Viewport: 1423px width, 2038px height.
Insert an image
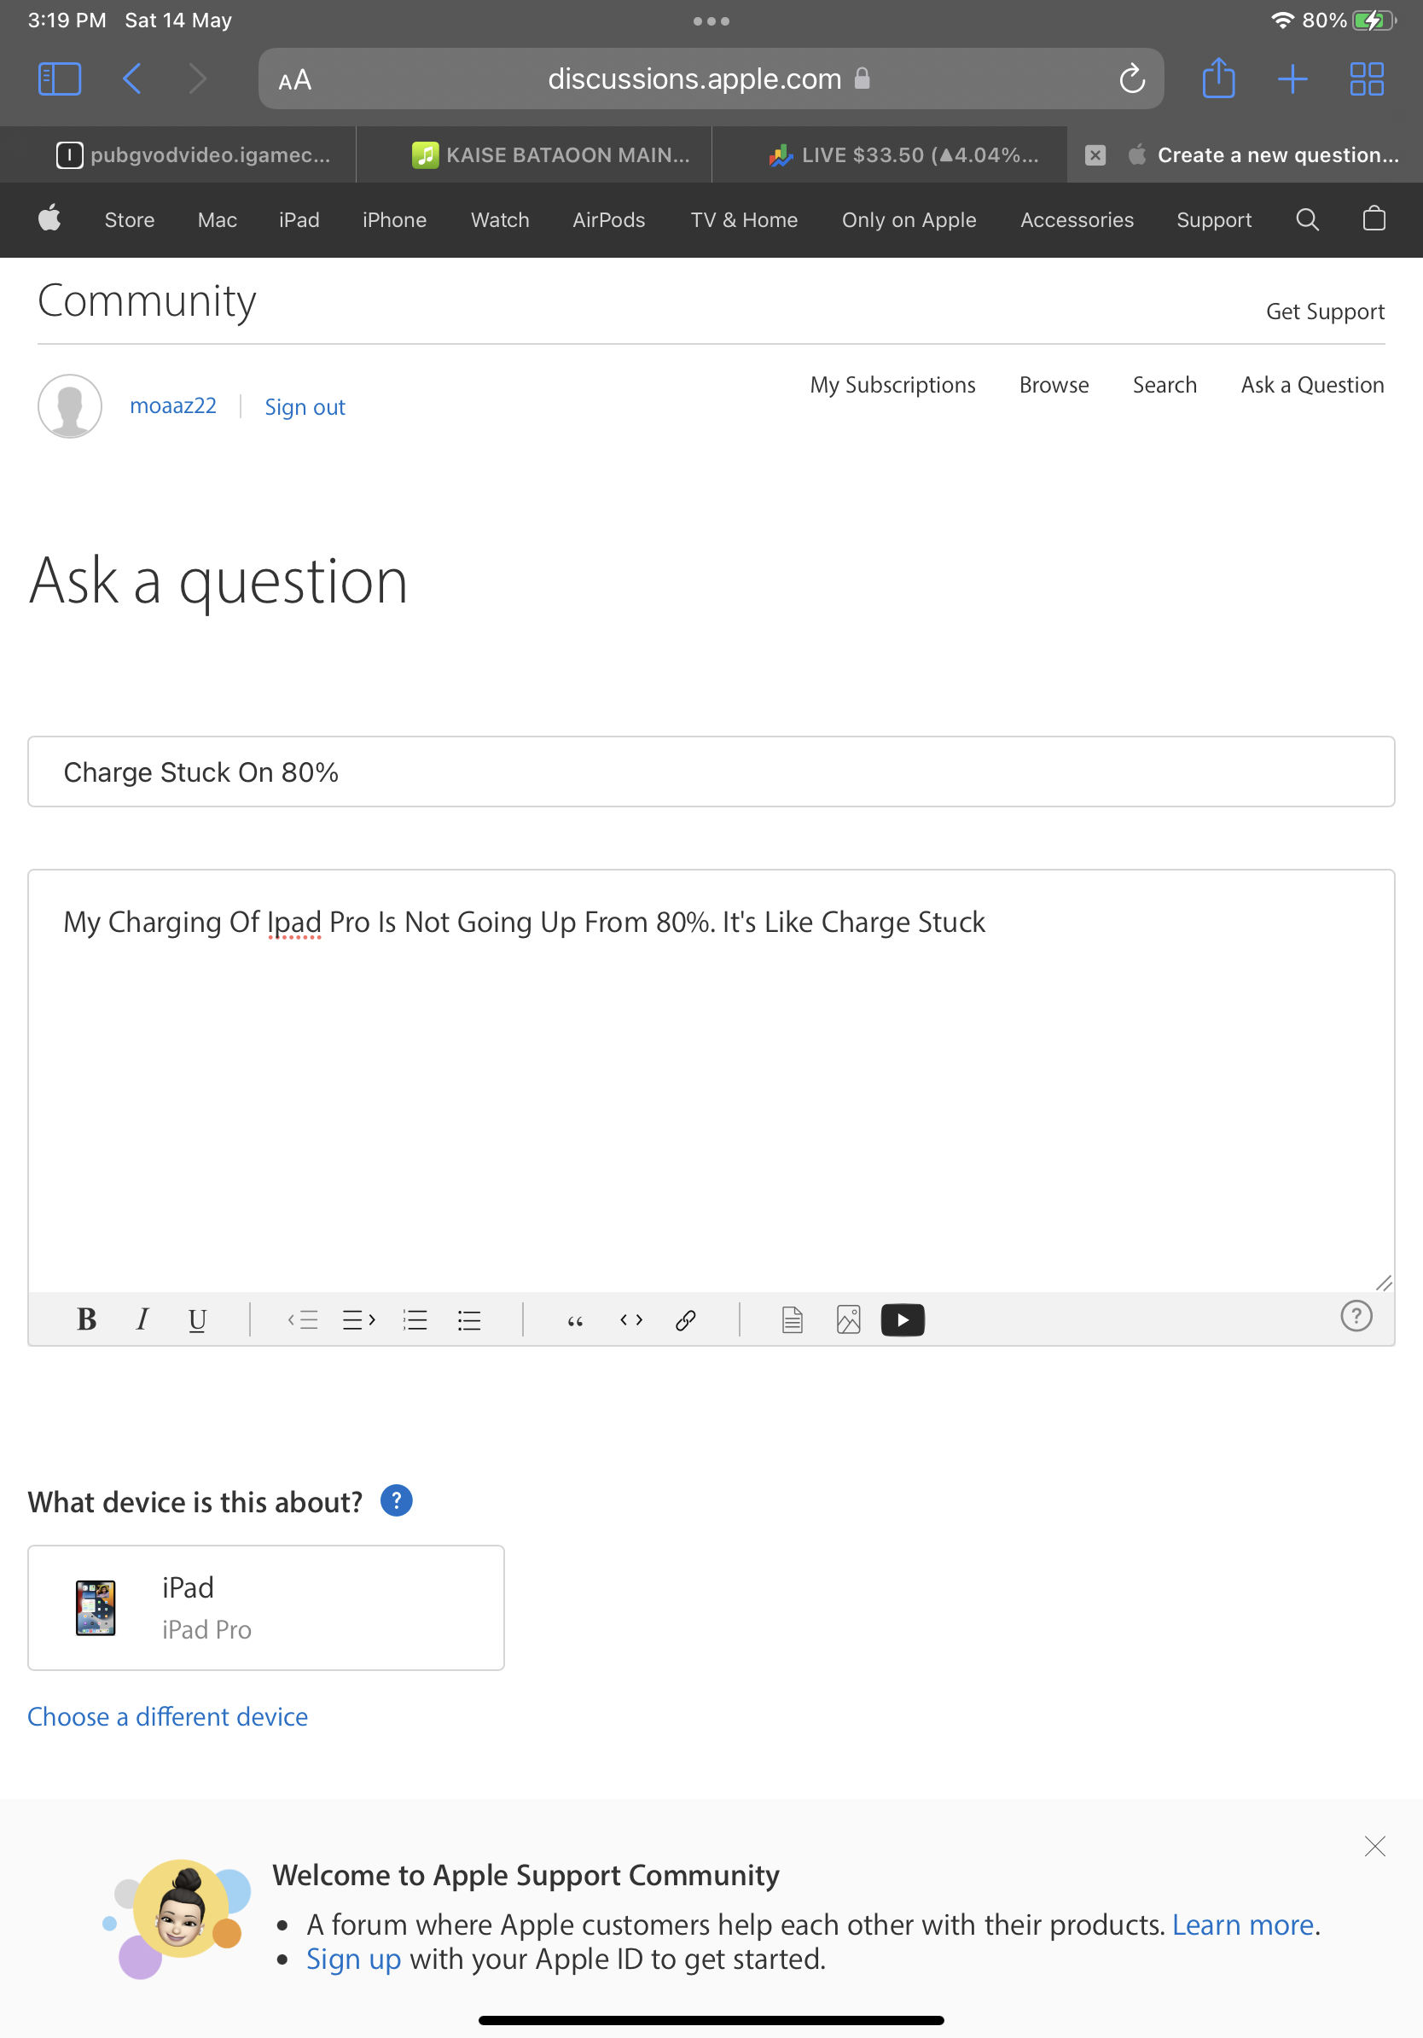(848, 1320)
